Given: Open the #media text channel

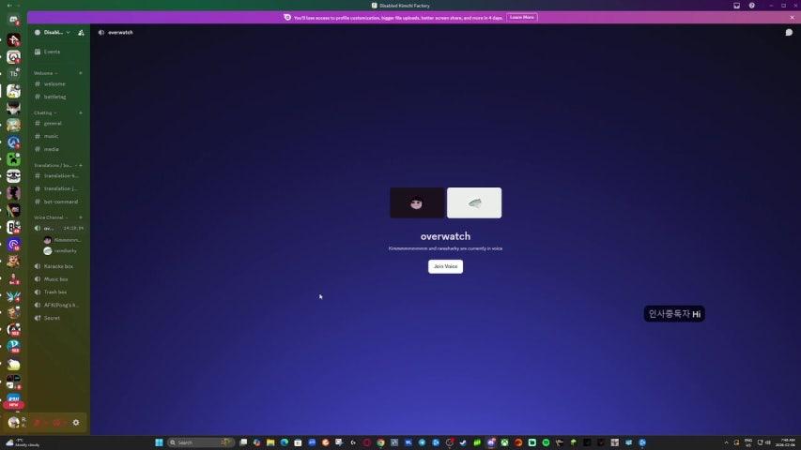Looking at the screenshot, I should (58, 149).
